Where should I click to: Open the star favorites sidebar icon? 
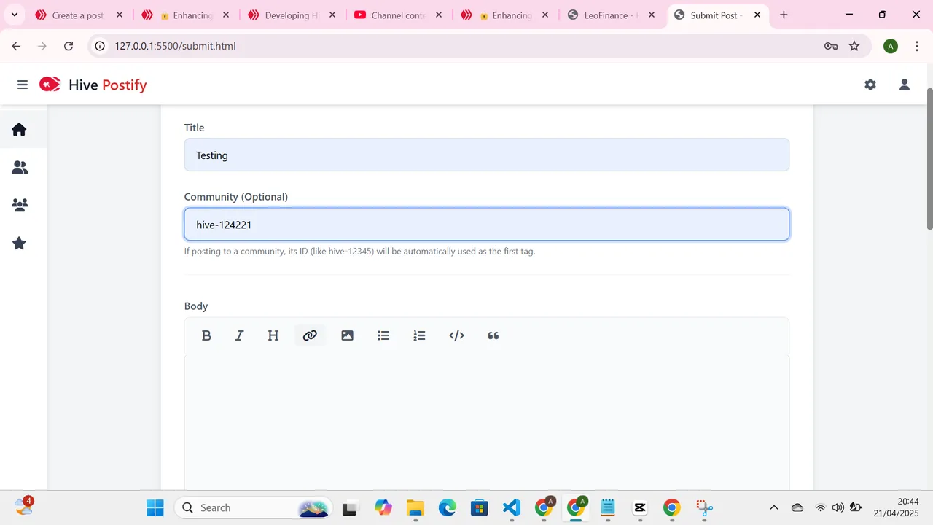coord(20,244)
